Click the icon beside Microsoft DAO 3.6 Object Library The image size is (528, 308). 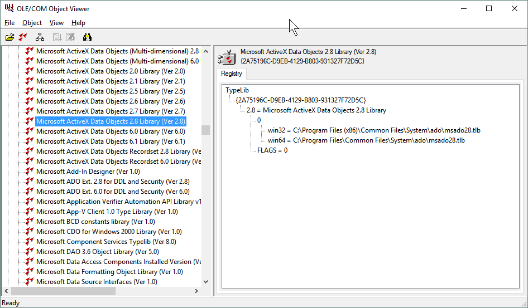30,252
